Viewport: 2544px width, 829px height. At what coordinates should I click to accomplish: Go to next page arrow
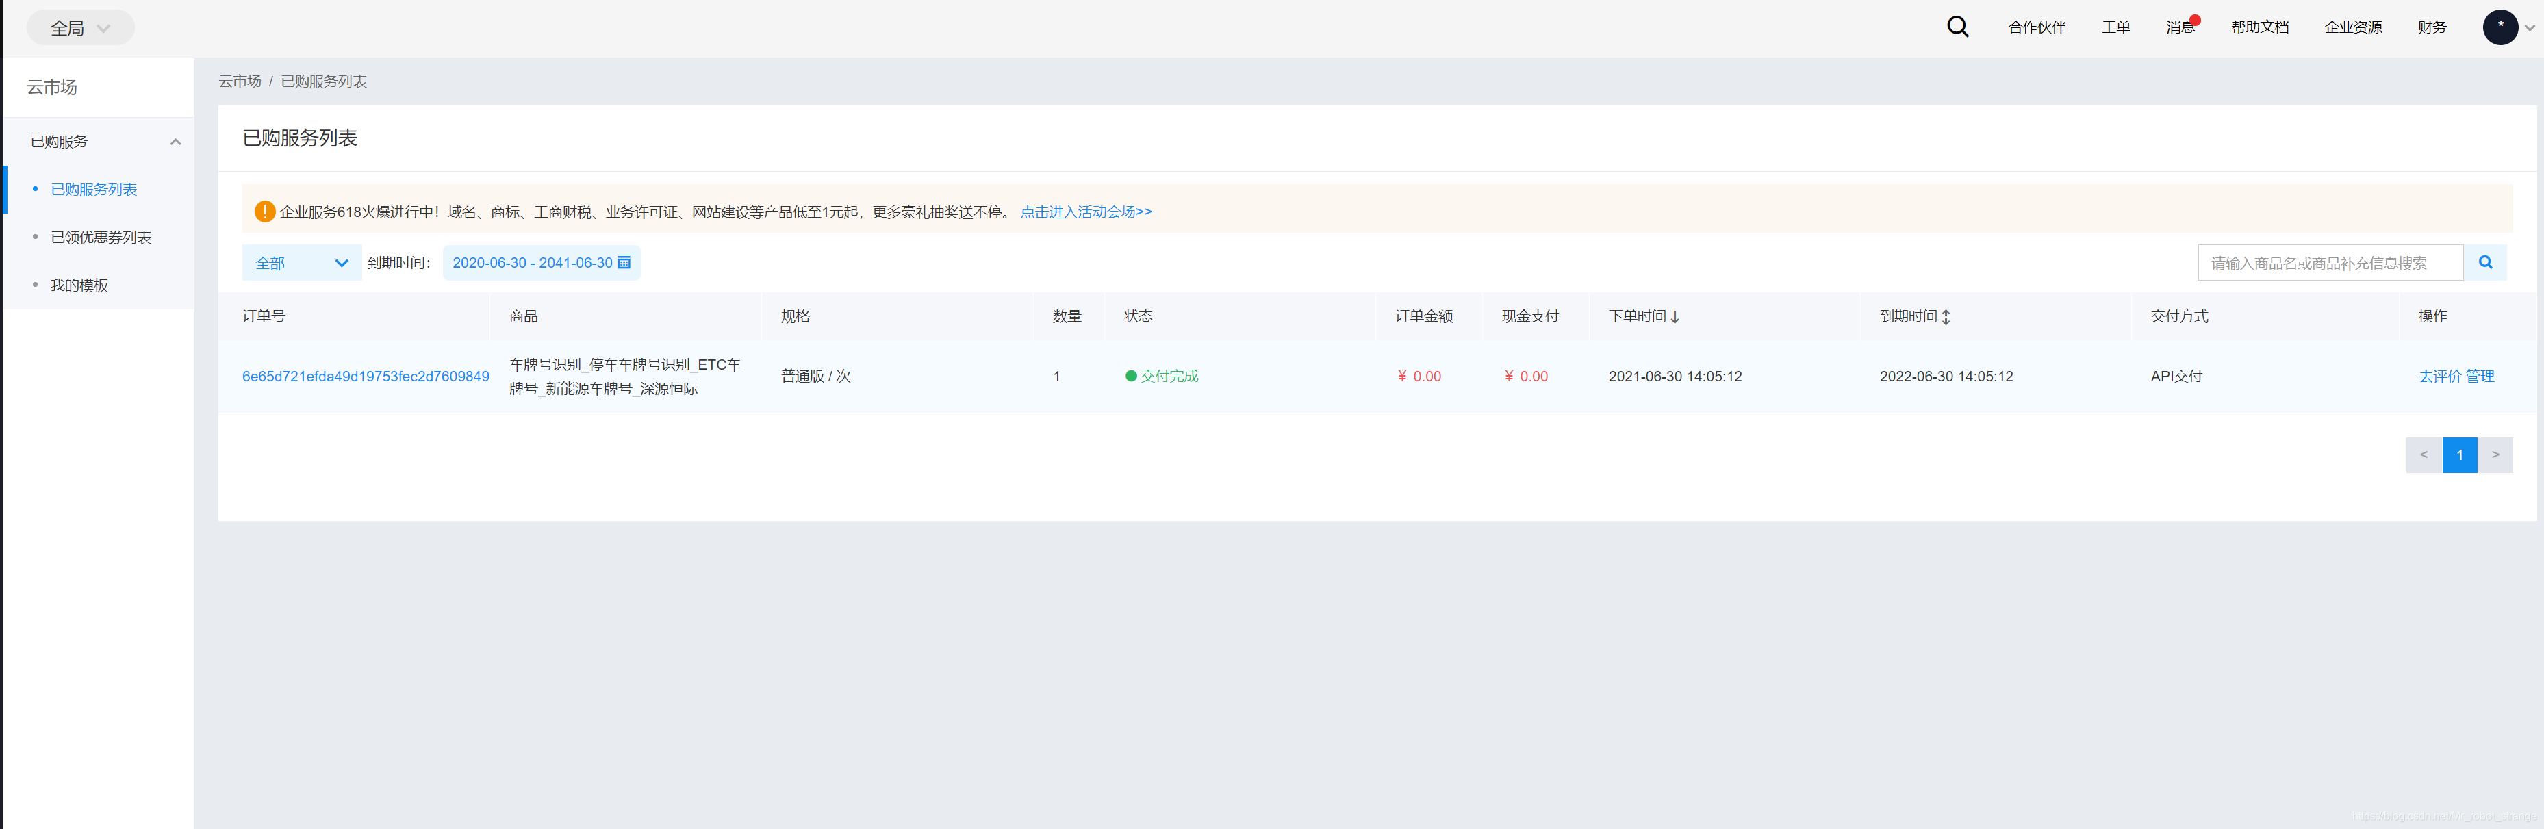coord(2495,455)
